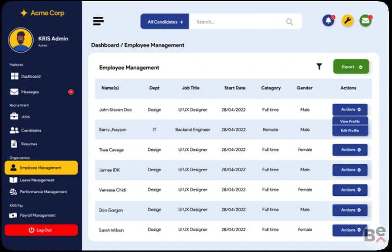Expand the All Candidates dropdown

click(x=165, y=22)
